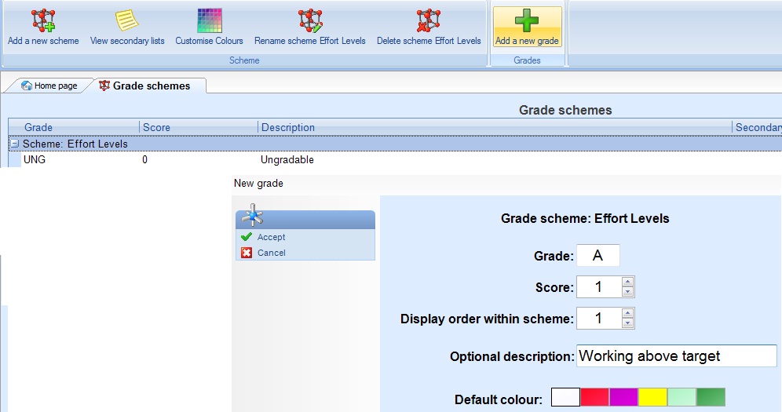Screen dimensions: 782x412
Task: Switch to Home page tab
Action: pos(49,86)
